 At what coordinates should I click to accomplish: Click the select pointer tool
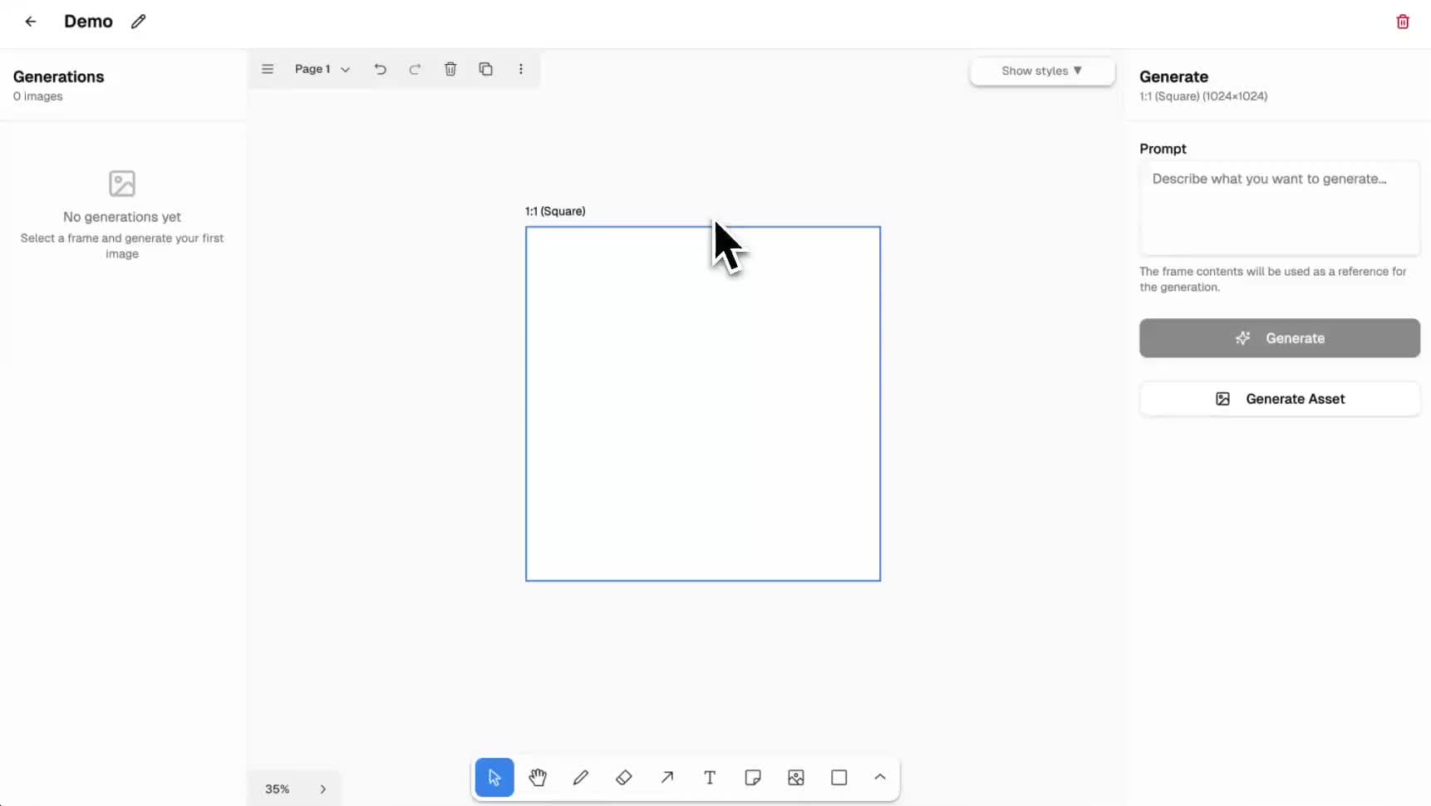tap(494, 778)
